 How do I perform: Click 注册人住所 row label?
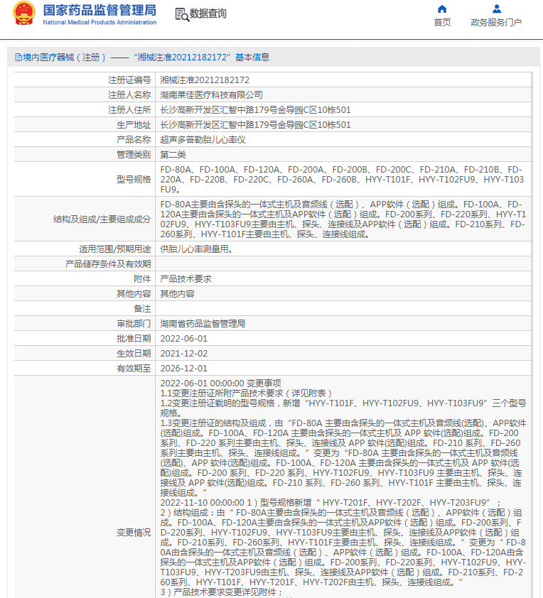(x=129, y=110)
